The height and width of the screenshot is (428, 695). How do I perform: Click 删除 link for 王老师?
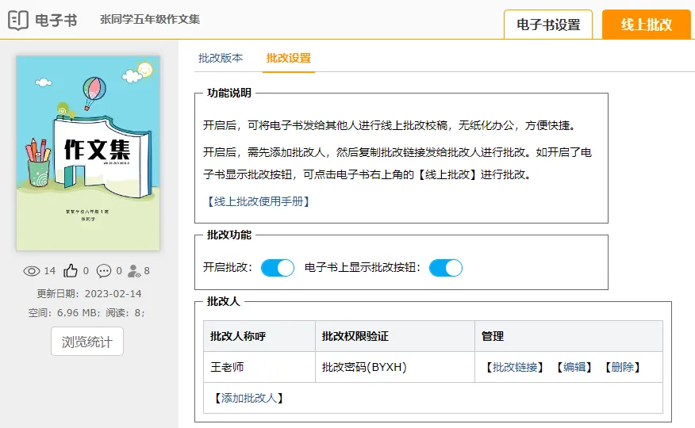click(622, 367)
